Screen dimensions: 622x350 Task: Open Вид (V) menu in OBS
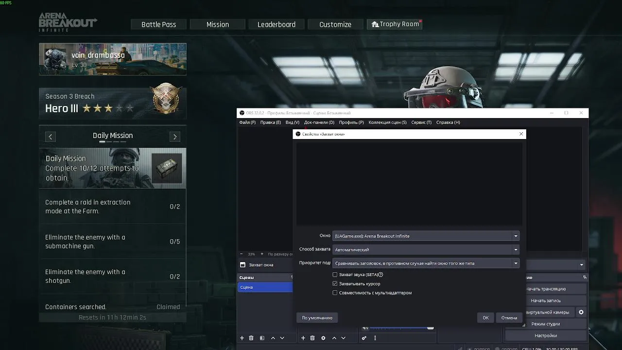pos(293,122)
